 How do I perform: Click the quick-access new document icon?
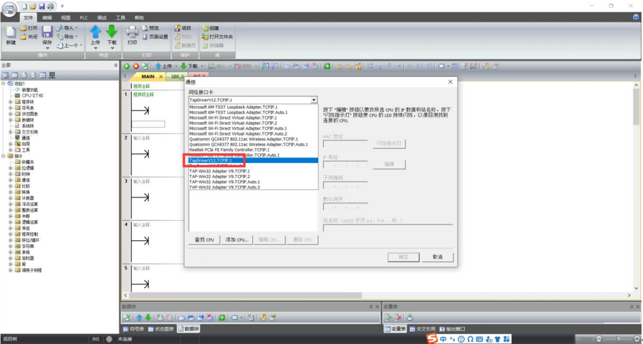pyautogui.click(x=24, y=6)
